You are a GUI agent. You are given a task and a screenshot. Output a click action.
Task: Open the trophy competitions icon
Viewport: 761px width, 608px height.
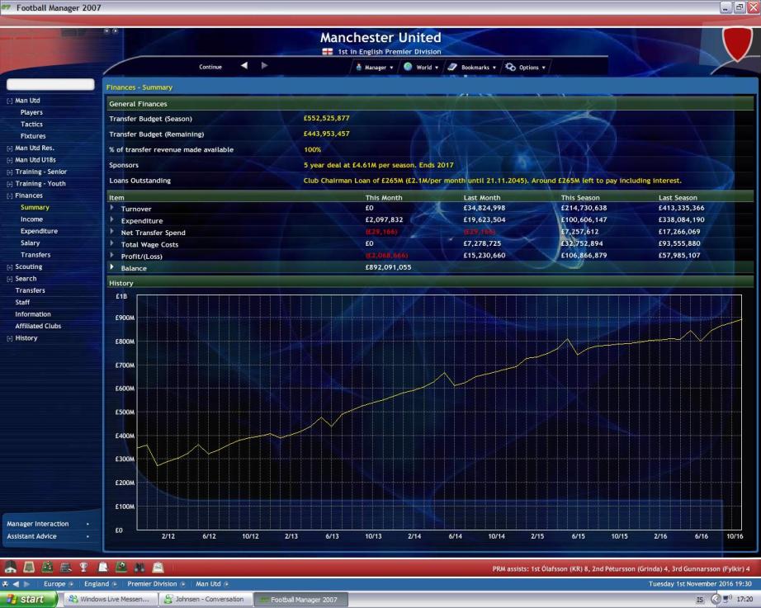pyautogui.click(x=84, y=567)
